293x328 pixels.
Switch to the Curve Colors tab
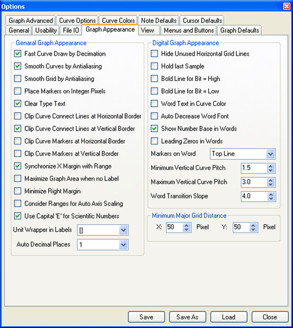118,21
